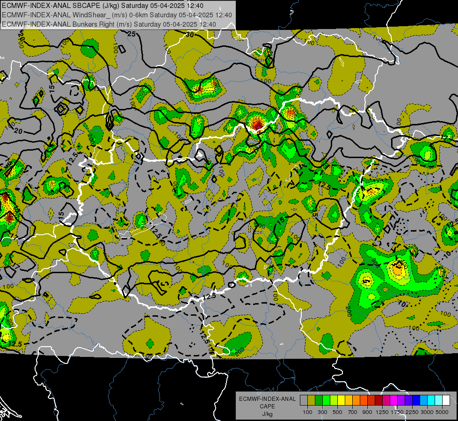Click the 2250 tick label in the legend

tap(412, 412)
